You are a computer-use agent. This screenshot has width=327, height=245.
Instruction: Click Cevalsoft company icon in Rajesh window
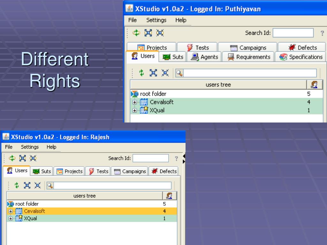tap(19, 211)
